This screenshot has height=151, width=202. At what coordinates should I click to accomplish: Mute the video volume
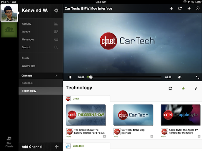(x=180, y=77)
